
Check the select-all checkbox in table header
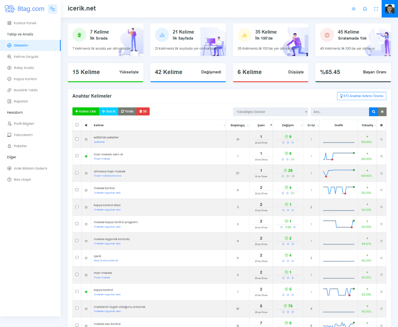[77, 125]
